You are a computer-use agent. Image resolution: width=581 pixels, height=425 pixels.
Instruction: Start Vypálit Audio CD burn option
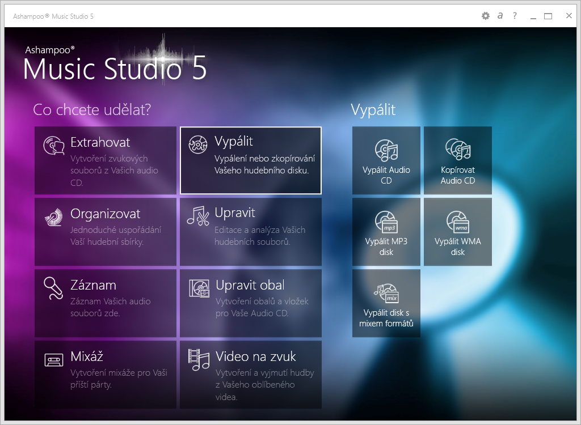[386, 160]
